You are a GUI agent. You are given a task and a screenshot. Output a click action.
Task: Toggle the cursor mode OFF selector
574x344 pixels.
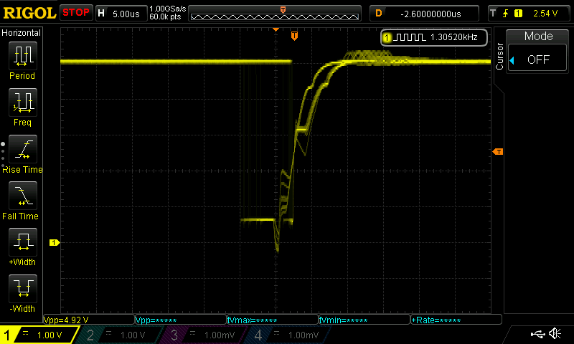point(537,59)
